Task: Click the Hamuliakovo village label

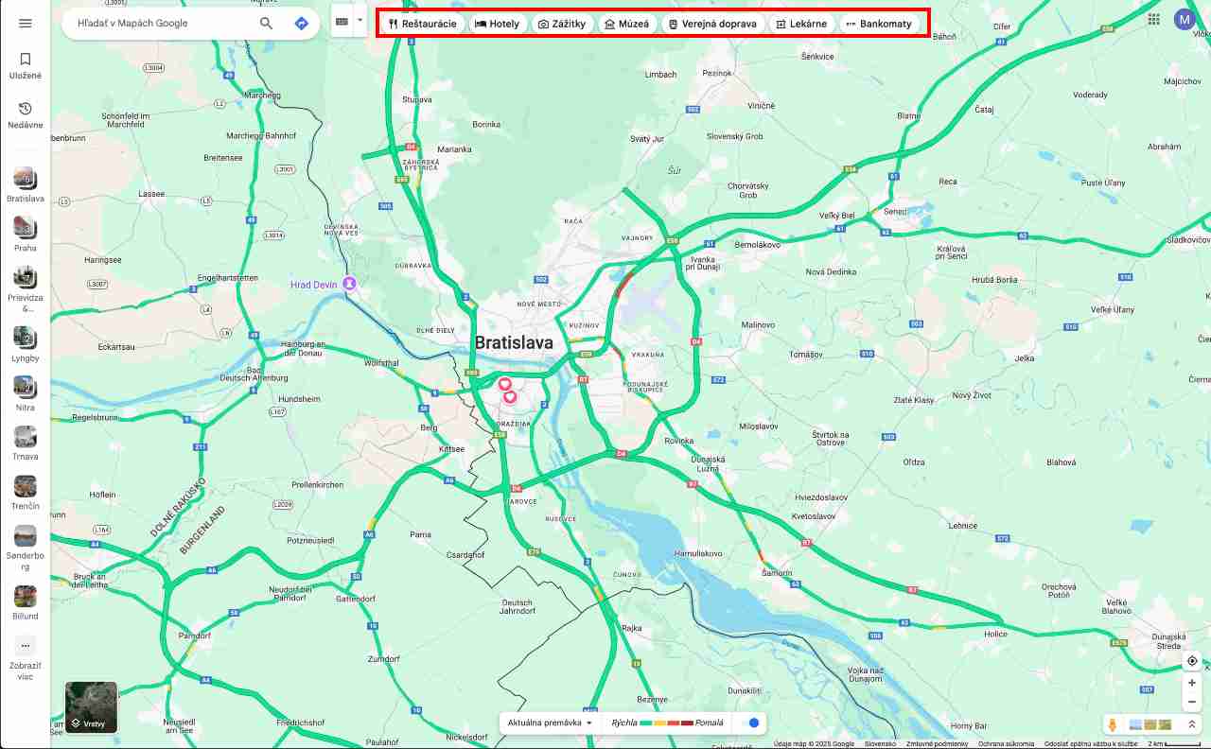Action: point(697,553)
